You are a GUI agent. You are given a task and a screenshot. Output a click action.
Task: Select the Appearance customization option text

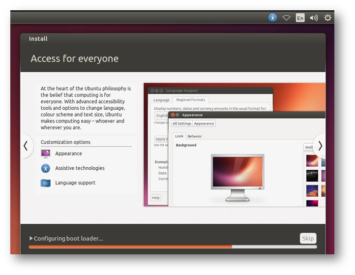(69, 153)
